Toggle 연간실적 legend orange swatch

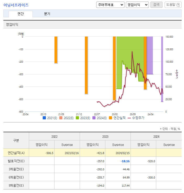[x=110, y=118]
